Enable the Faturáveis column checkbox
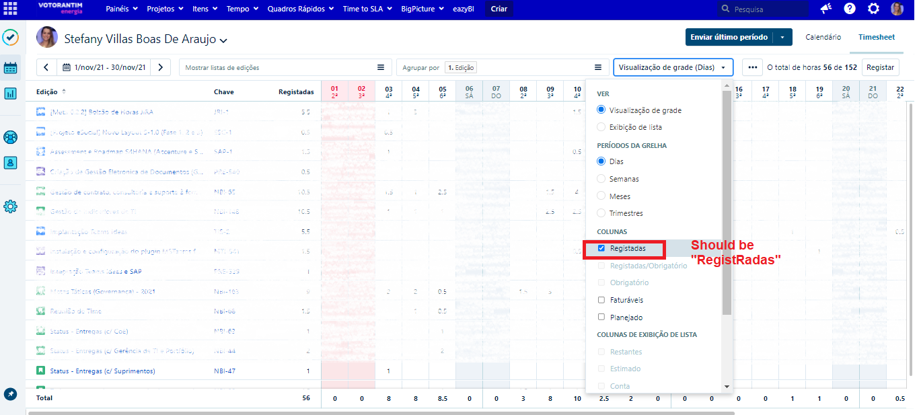The height and width of the screenshot is (415, 919). tap(601, 300)
